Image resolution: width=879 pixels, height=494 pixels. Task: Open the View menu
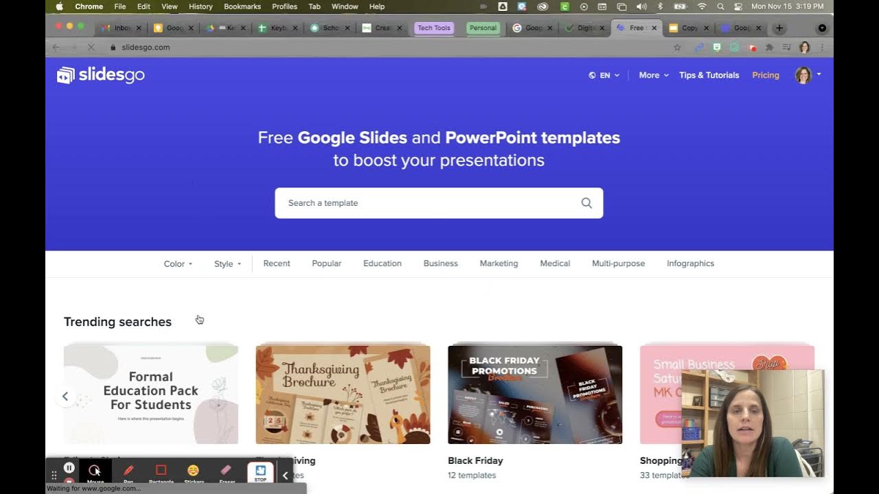169,6
